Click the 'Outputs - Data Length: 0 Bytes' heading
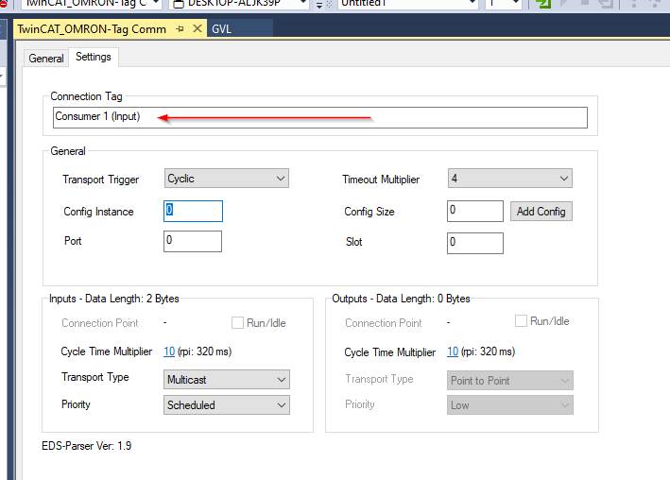Image resolution: width=670 pixels, height=480 pixels. (401, 299)
